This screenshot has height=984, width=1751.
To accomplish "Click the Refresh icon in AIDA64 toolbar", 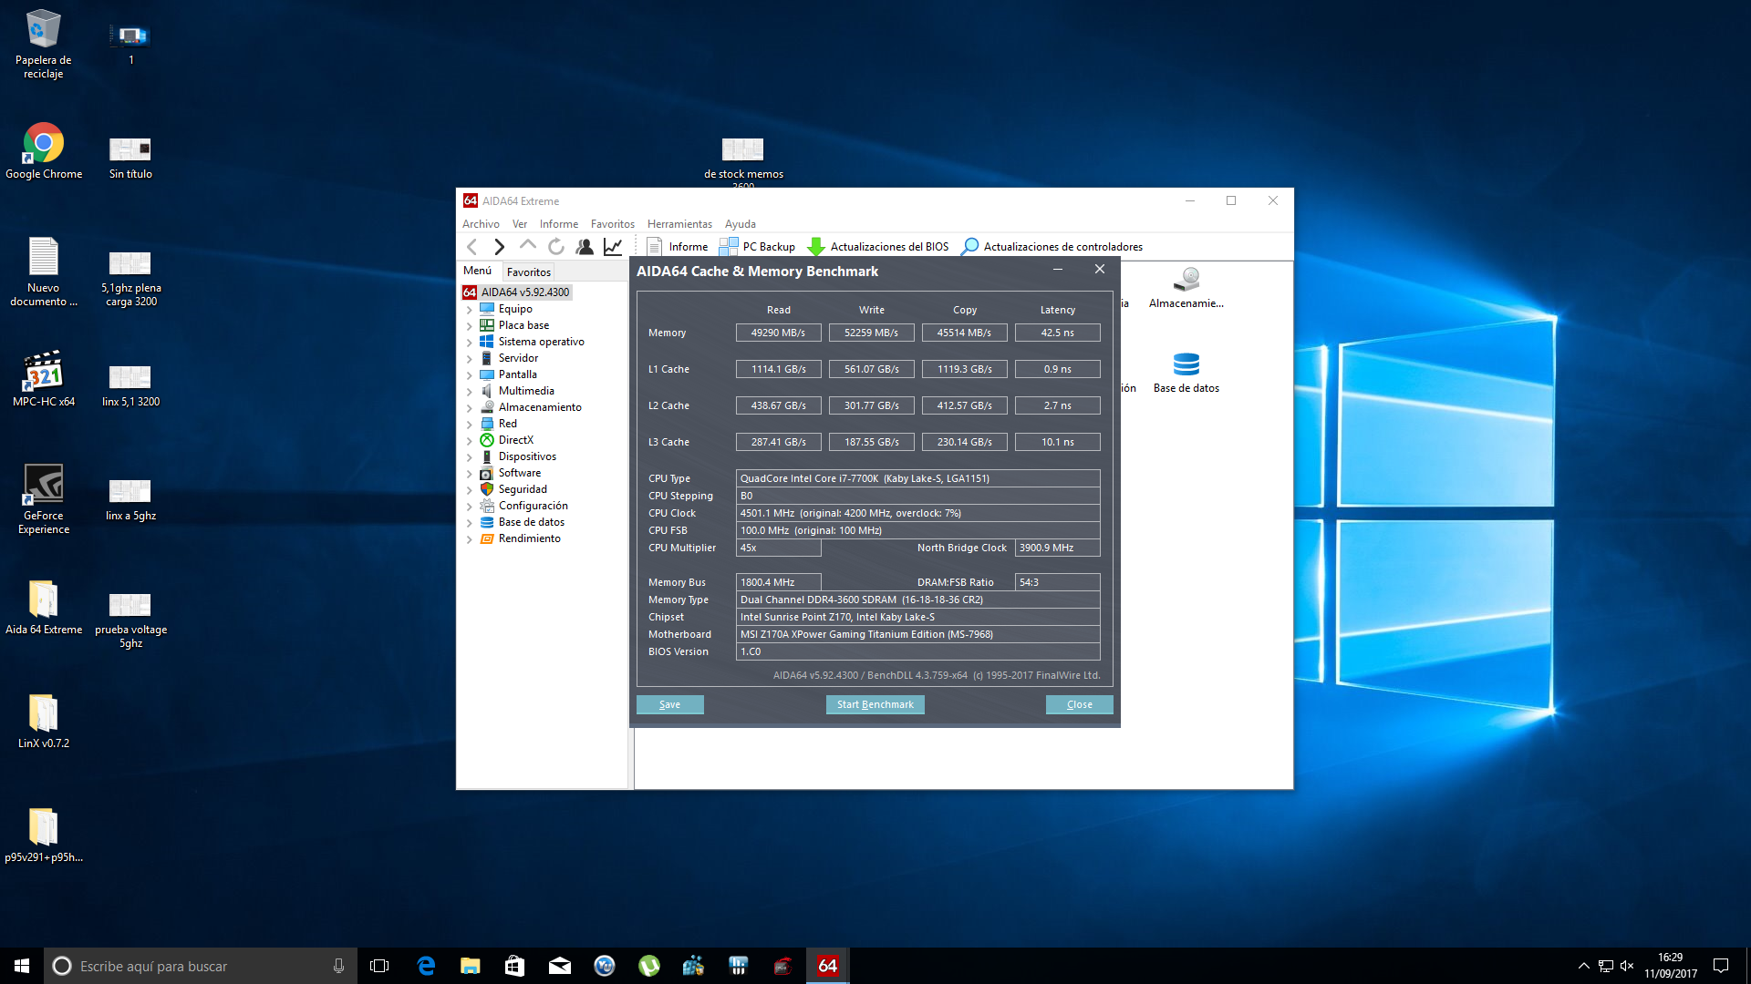I will click(x=556, y=247).
